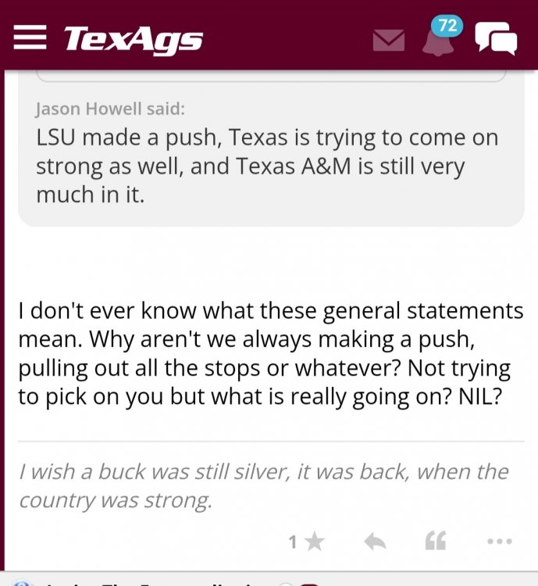Star this post
This screenshot has height=586, width=538.
[315, 541]
